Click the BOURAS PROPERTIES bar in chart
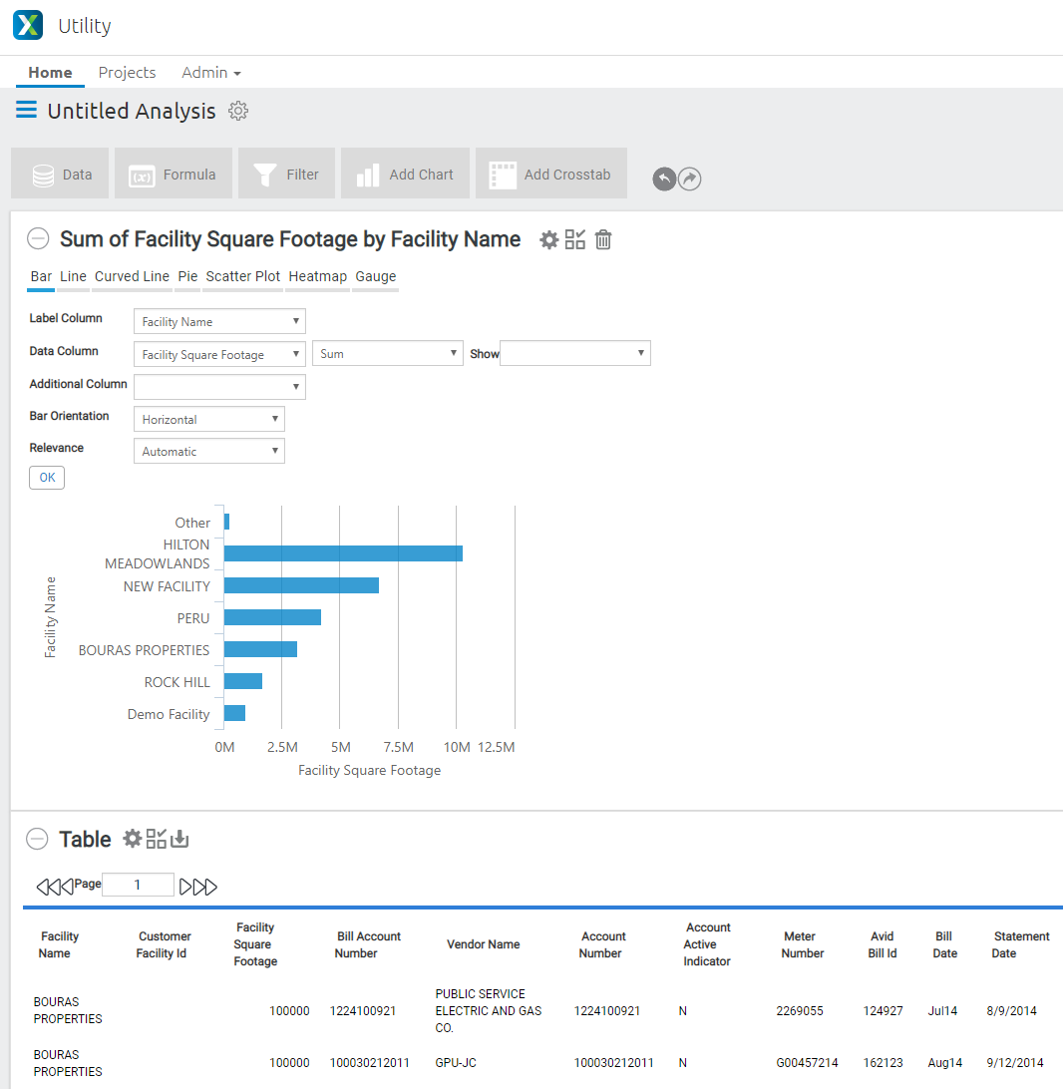The width and height of the screenshot is (1063, 1089). (260, 649)
